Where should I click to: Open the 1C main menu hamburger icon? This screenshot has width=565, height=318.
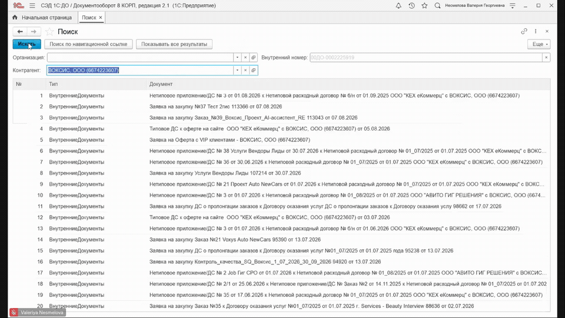click(32, 5)
